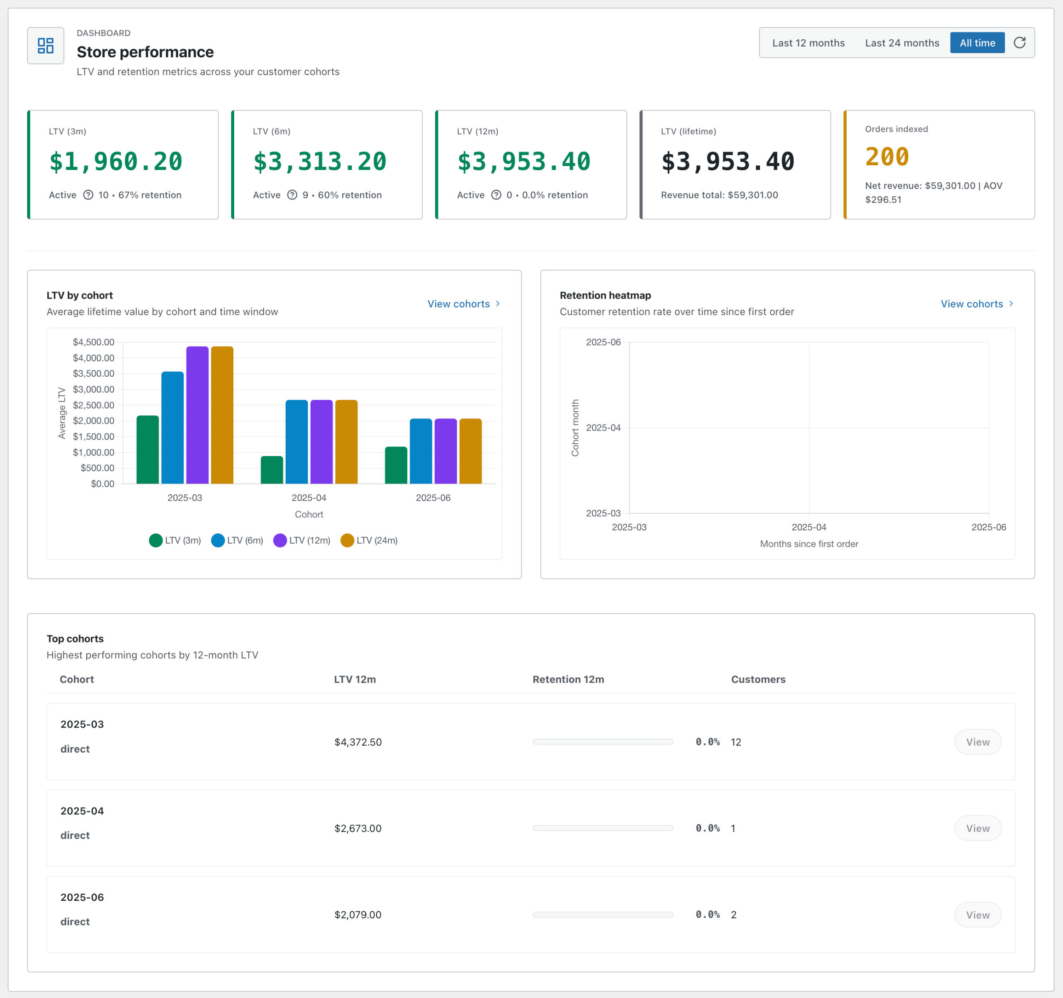Open the LTV (3m) retention help tooltip
This screenshot has width=1063, height=998.
pyautogui.click(x=89, y=195)
